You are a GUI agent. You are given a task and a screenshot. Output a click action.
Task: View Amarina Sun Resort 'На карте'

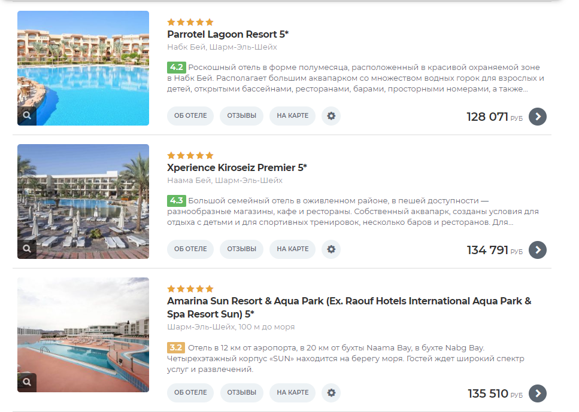pos(292,392)
